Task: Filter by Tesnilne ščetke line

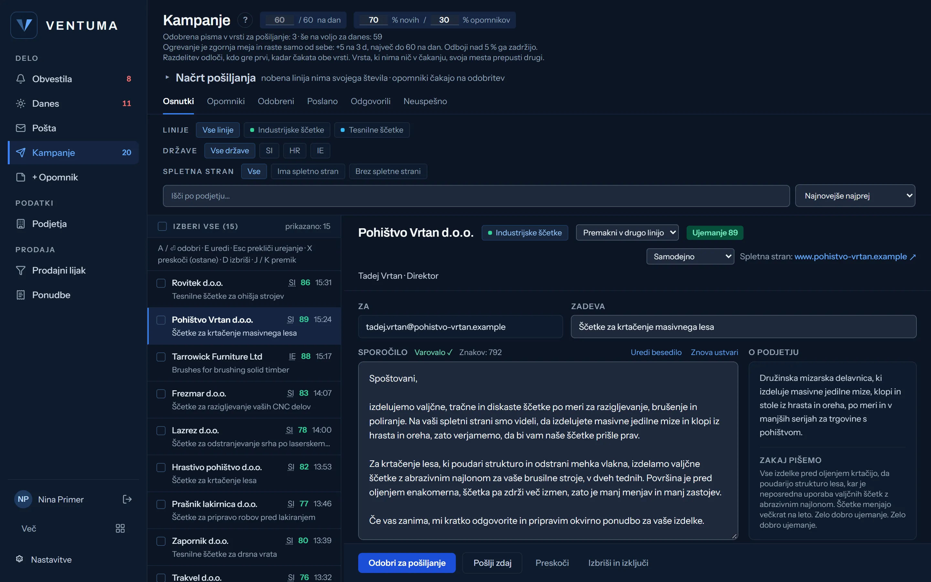Action: click(372, 130)
